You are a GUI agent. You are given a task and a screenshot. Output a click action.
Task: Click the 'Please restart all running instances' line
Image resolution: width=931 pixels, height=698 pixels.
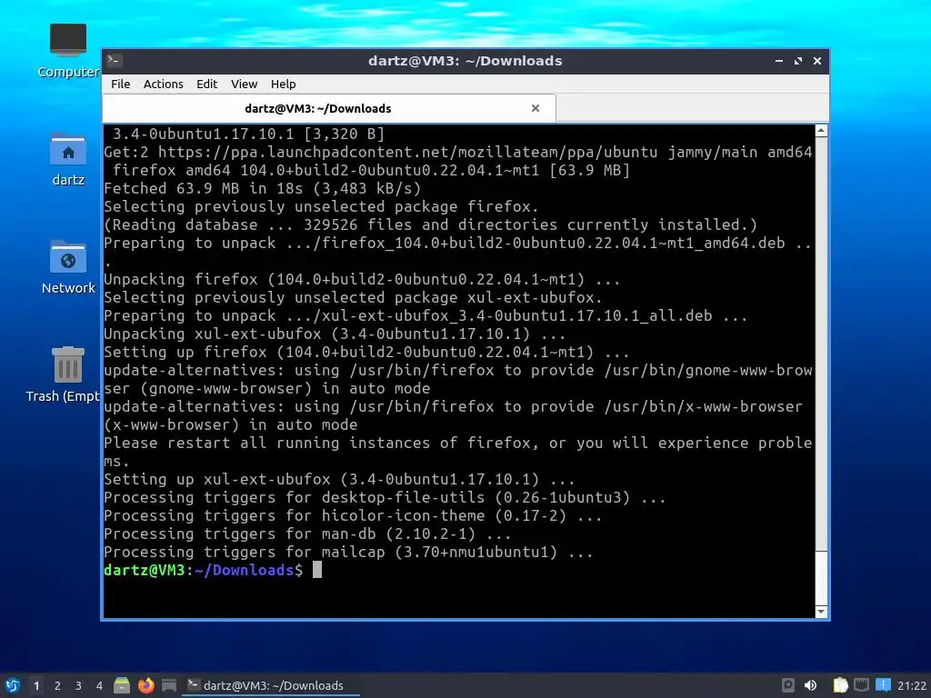458,453
